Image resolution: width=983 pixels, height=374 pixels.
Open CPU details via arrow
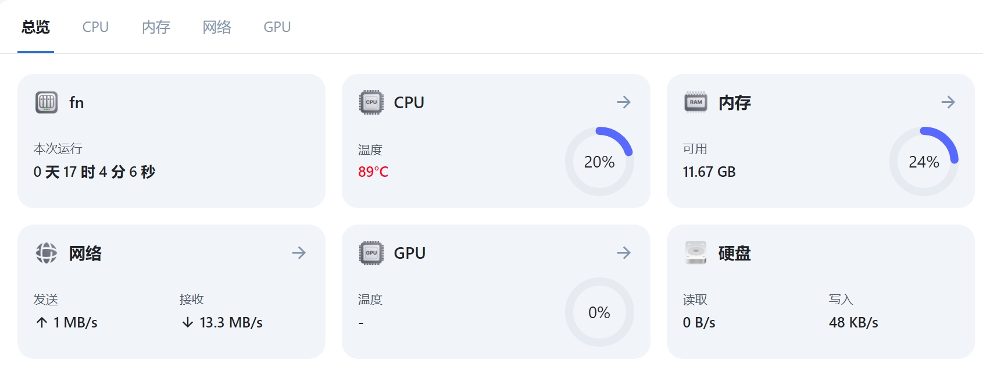click(624, 102)
